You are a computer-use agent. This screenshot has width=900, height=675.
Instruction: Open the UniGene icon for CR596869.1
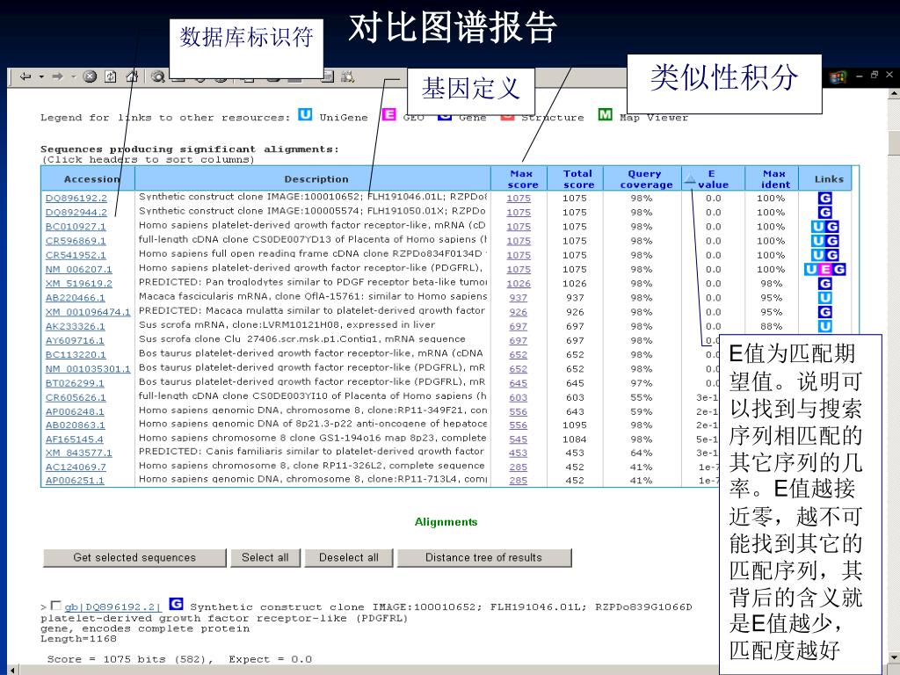coord(818,241)
